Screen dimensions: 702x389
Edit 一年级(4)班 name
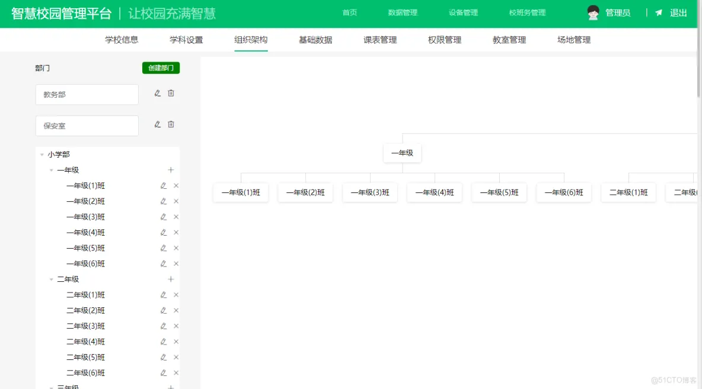point(164,233)
